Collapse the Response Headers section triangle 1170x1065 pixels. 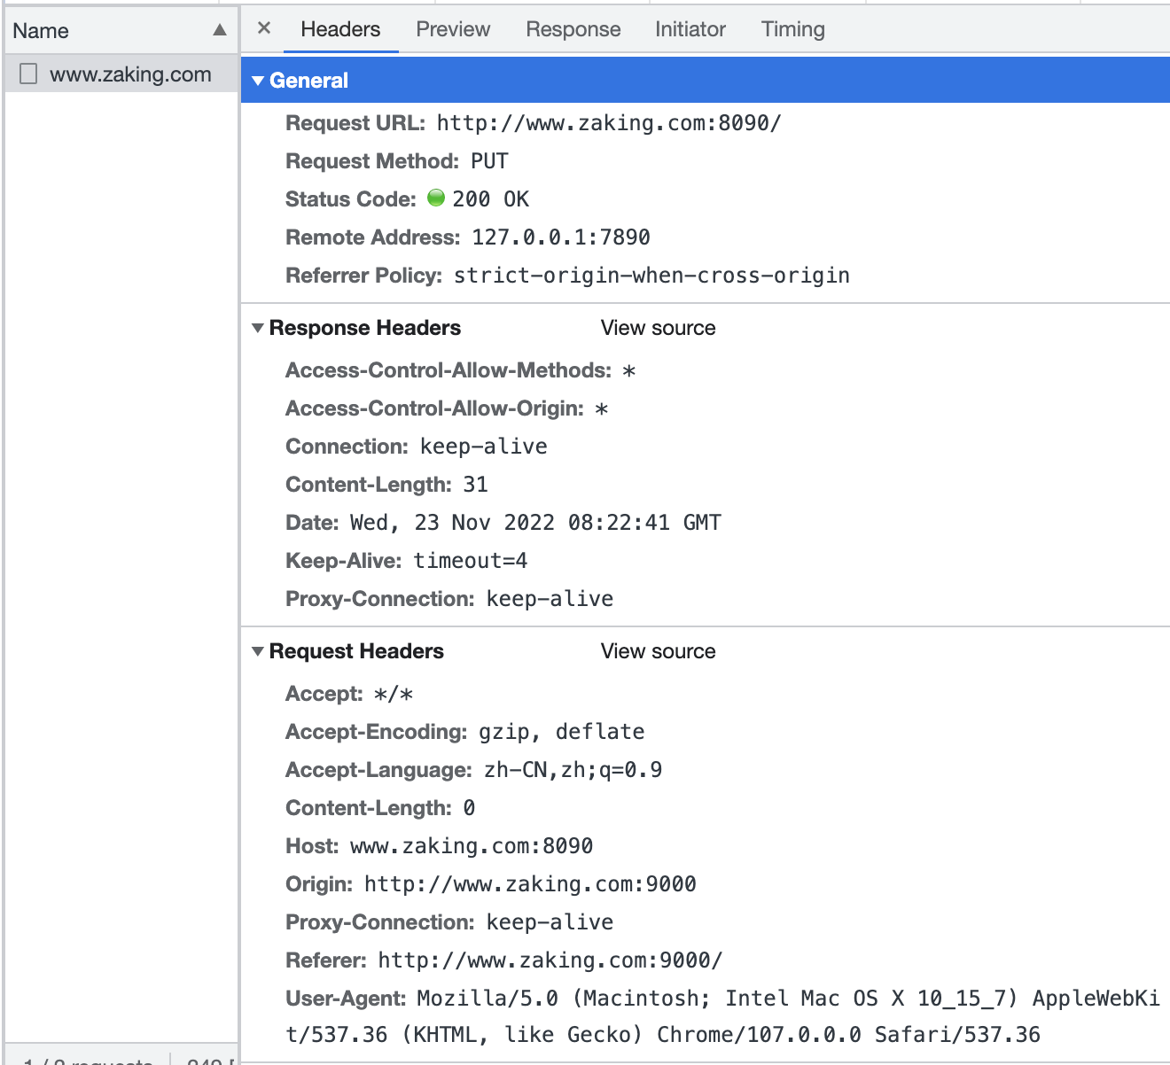[x=258, y=328]
